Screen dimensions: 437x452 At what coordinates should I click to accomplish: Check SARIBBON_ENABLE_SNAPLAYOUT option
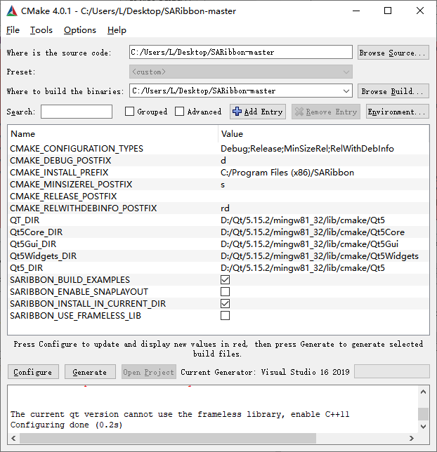[225, 292]
